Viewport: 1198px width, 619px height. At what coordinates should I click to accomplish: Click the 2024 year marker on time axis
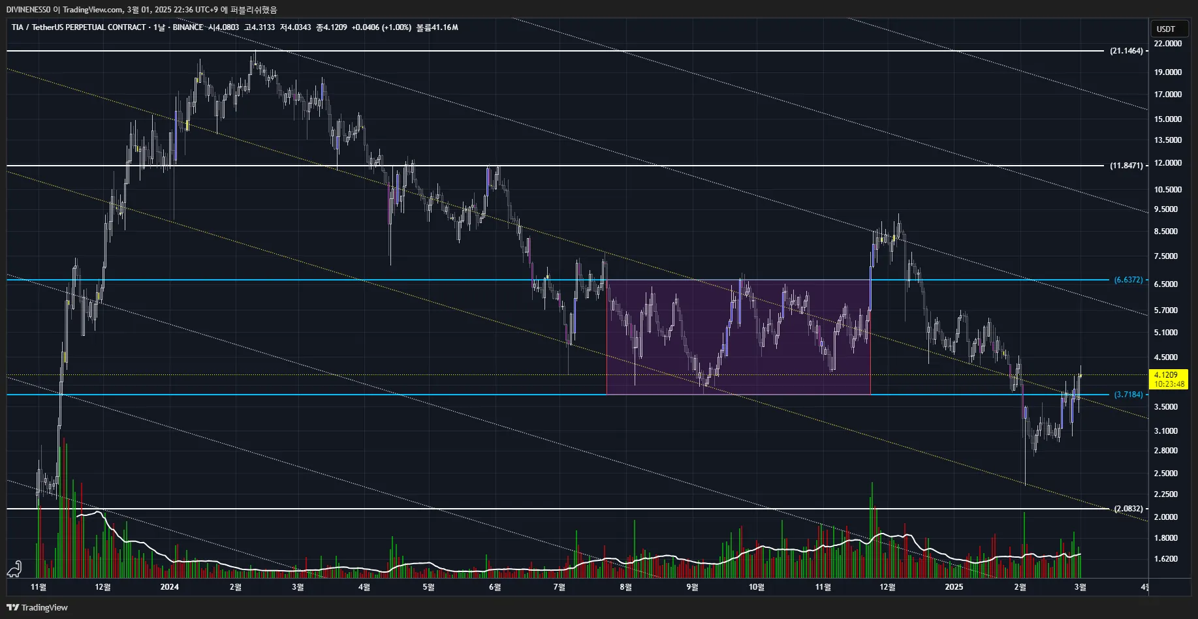(169, 587)
